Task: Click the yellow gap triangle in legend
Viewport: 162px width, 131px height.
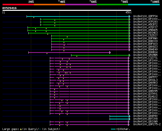Action: [21, 129]
